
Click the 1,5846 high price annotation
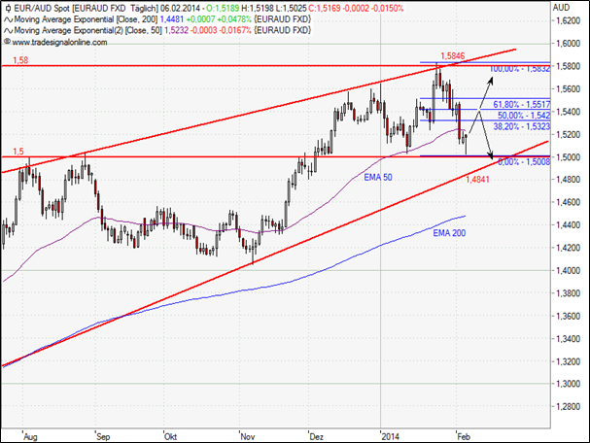451,56
